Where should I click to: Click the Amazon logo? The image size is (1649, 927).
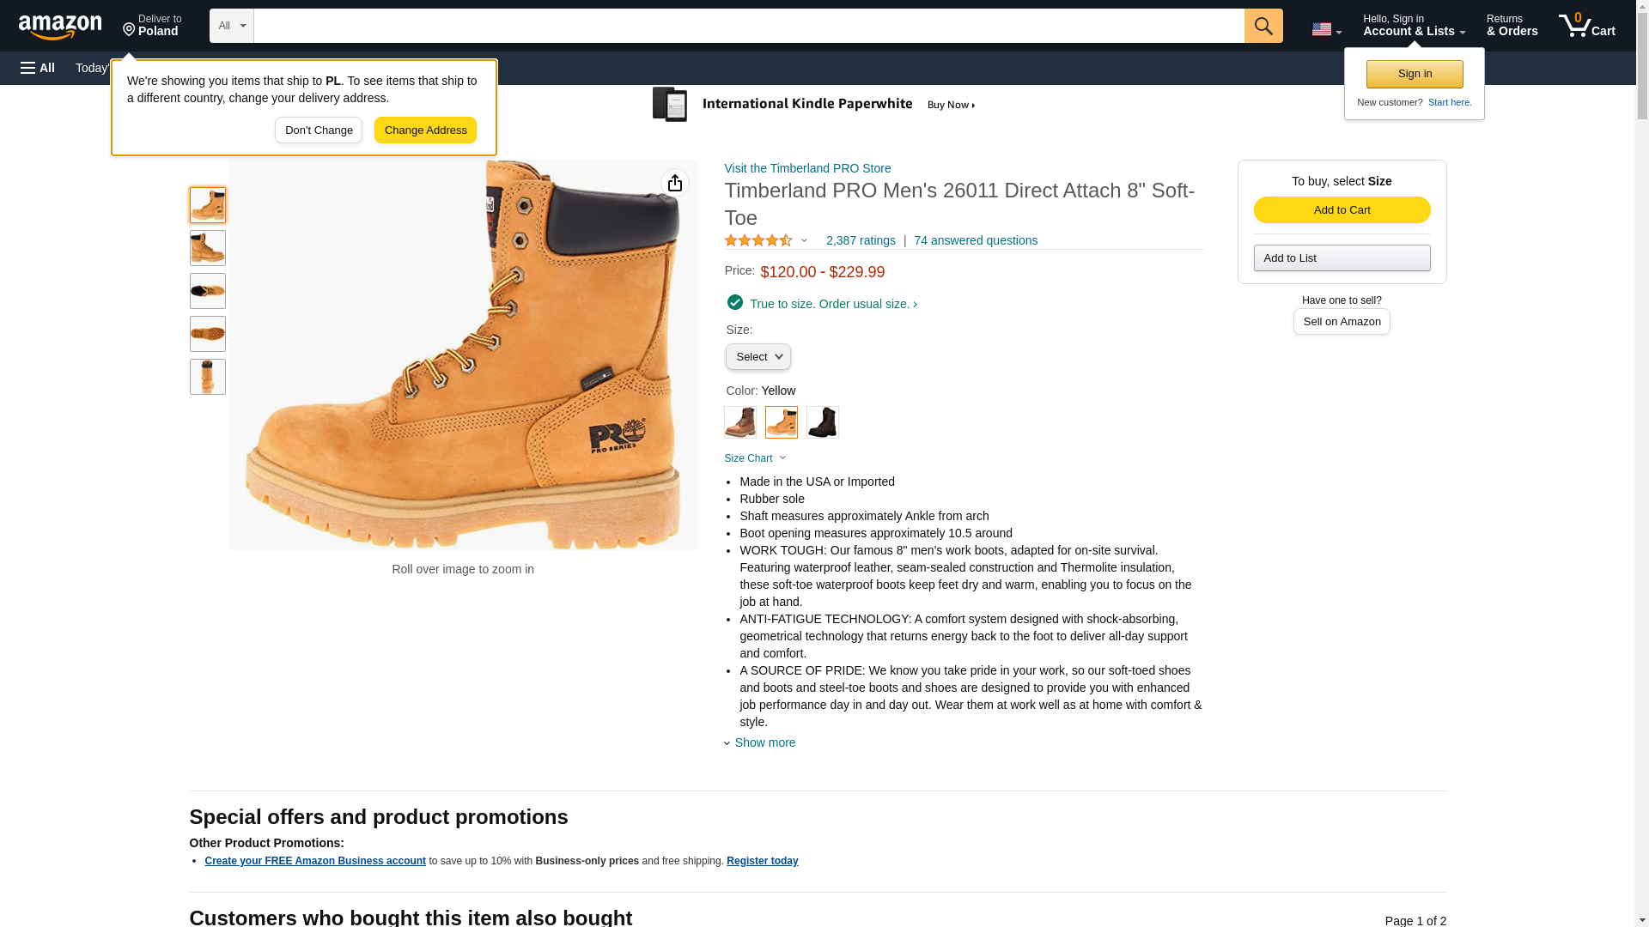[x=60, y=27]
